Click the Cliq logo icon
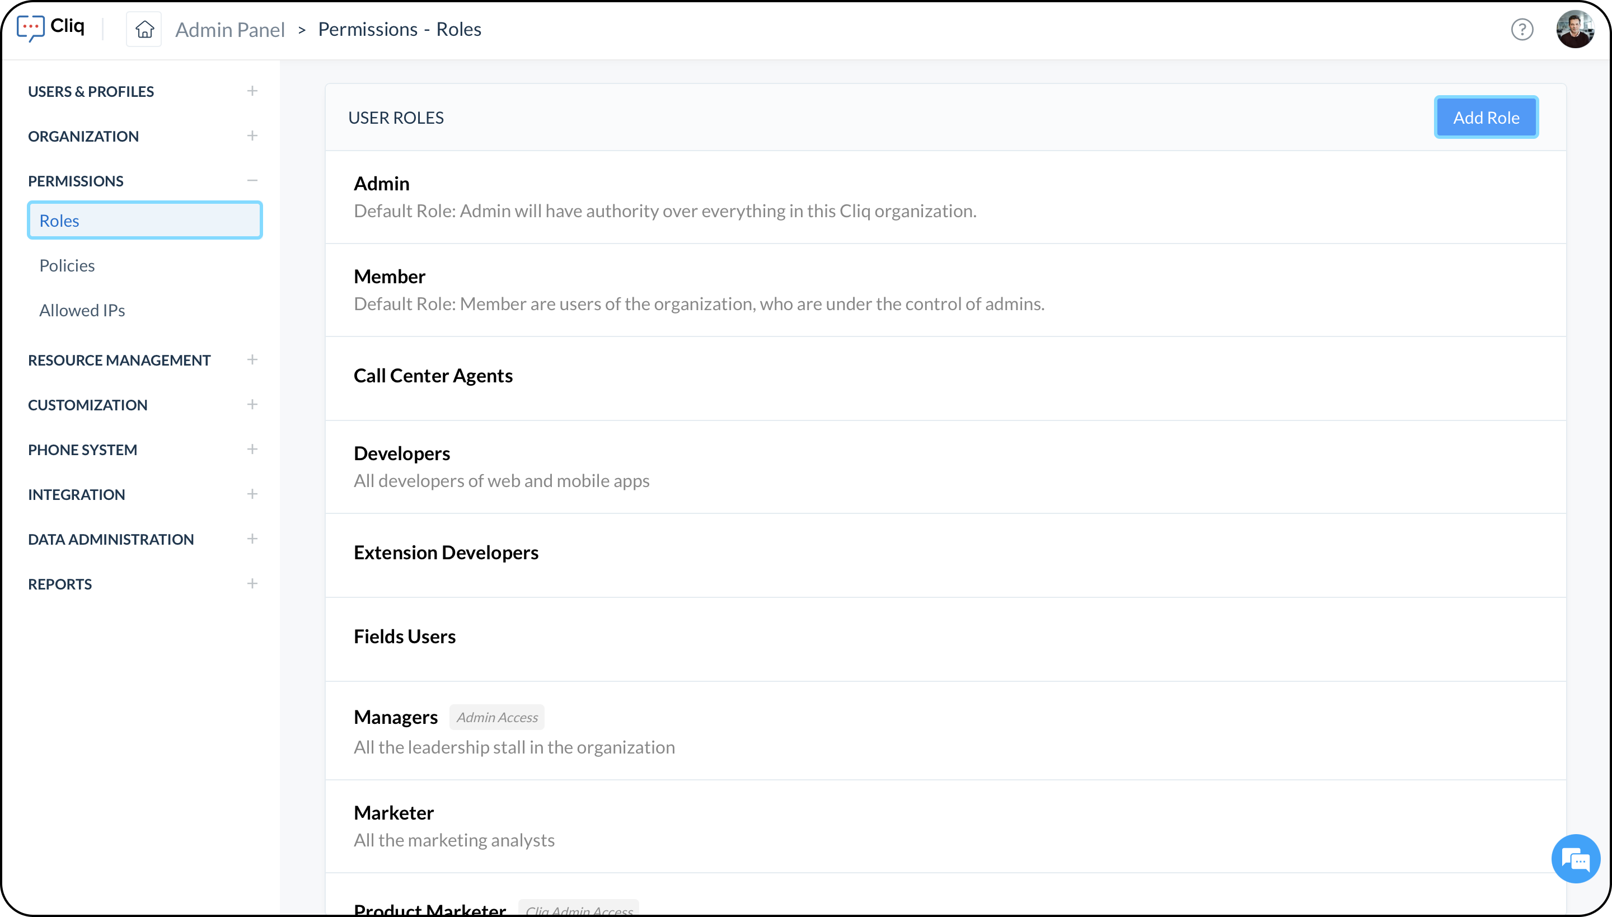 (x=30, y=29)
